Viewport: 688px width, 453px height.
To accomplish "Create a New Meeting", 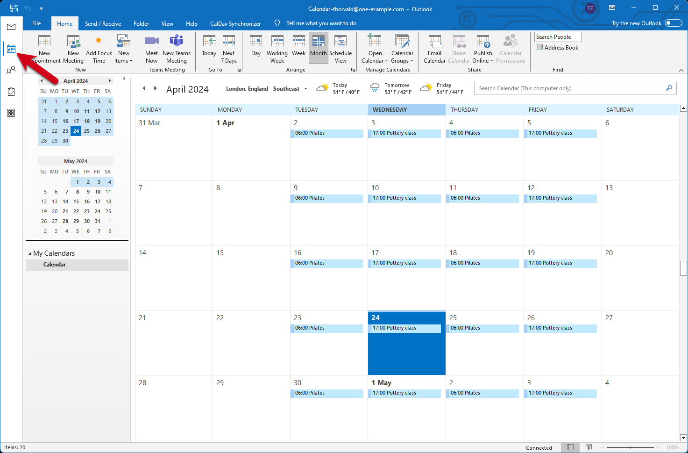I will 73,49.
